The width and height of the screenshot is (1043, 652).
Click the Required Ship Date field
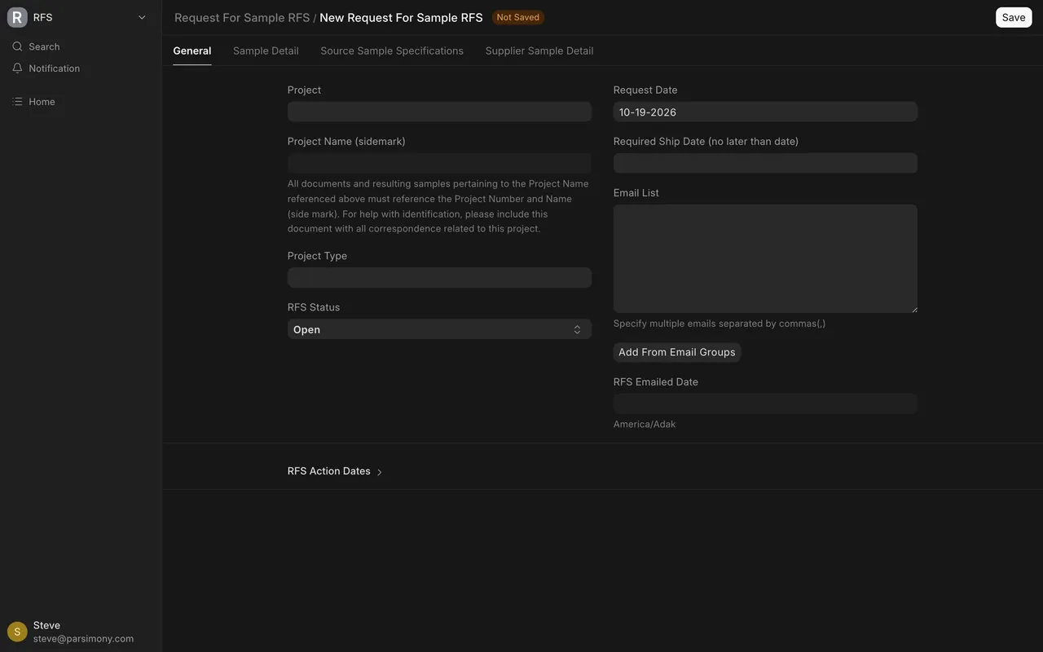(765, 163)
